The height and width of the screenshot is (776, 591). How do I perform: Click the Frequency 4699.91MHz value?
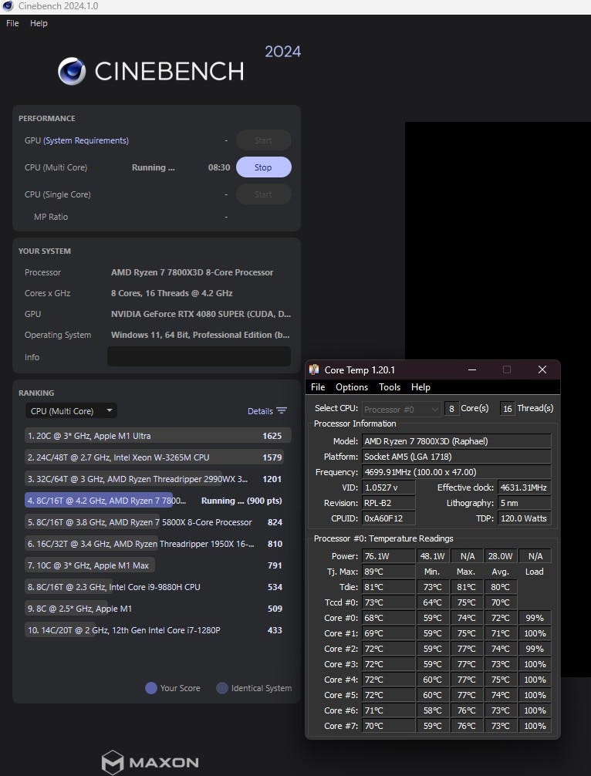coord(457,471)
